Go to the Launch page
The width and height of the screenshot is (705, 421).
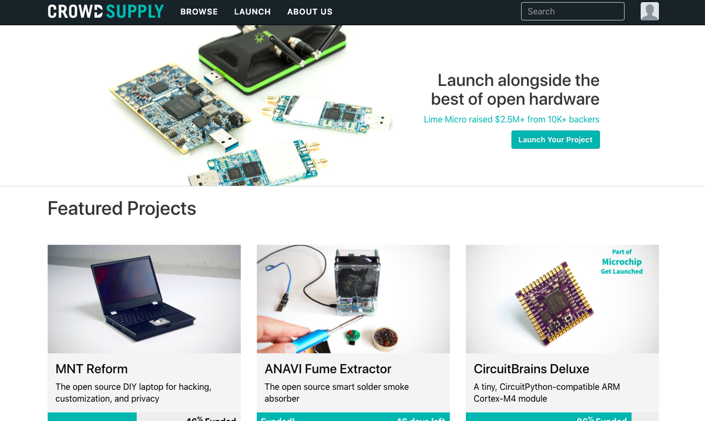253,12
